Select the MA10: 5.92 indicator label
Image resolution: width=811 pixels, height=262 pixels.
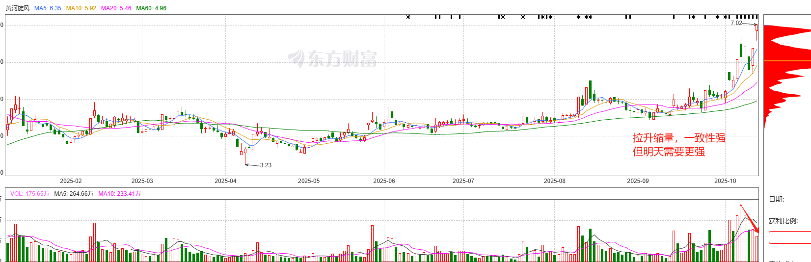[81, 8]
